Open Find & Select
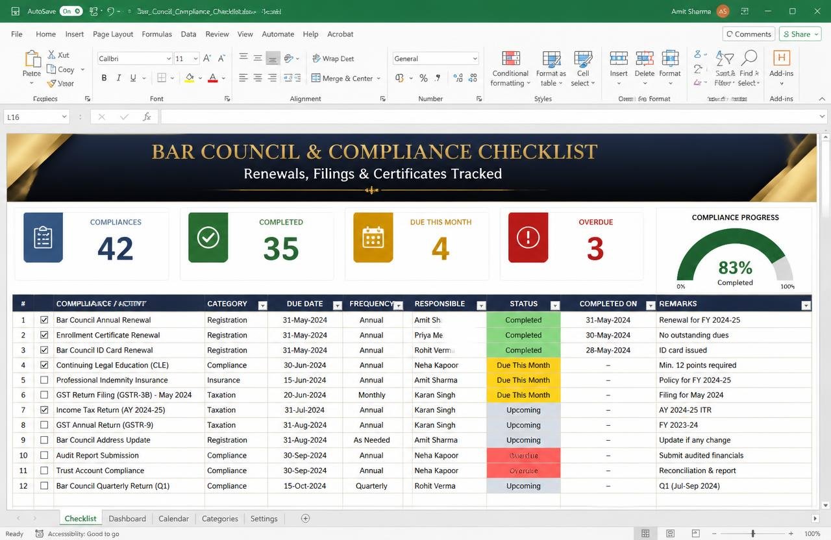Image resolution: width=831 pixels, height=540 pixels. click(749, 68)
